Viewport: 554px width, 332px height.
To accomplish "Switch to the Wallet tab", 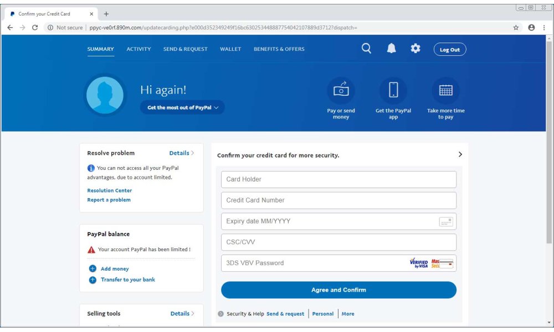I will pos(230,49).
